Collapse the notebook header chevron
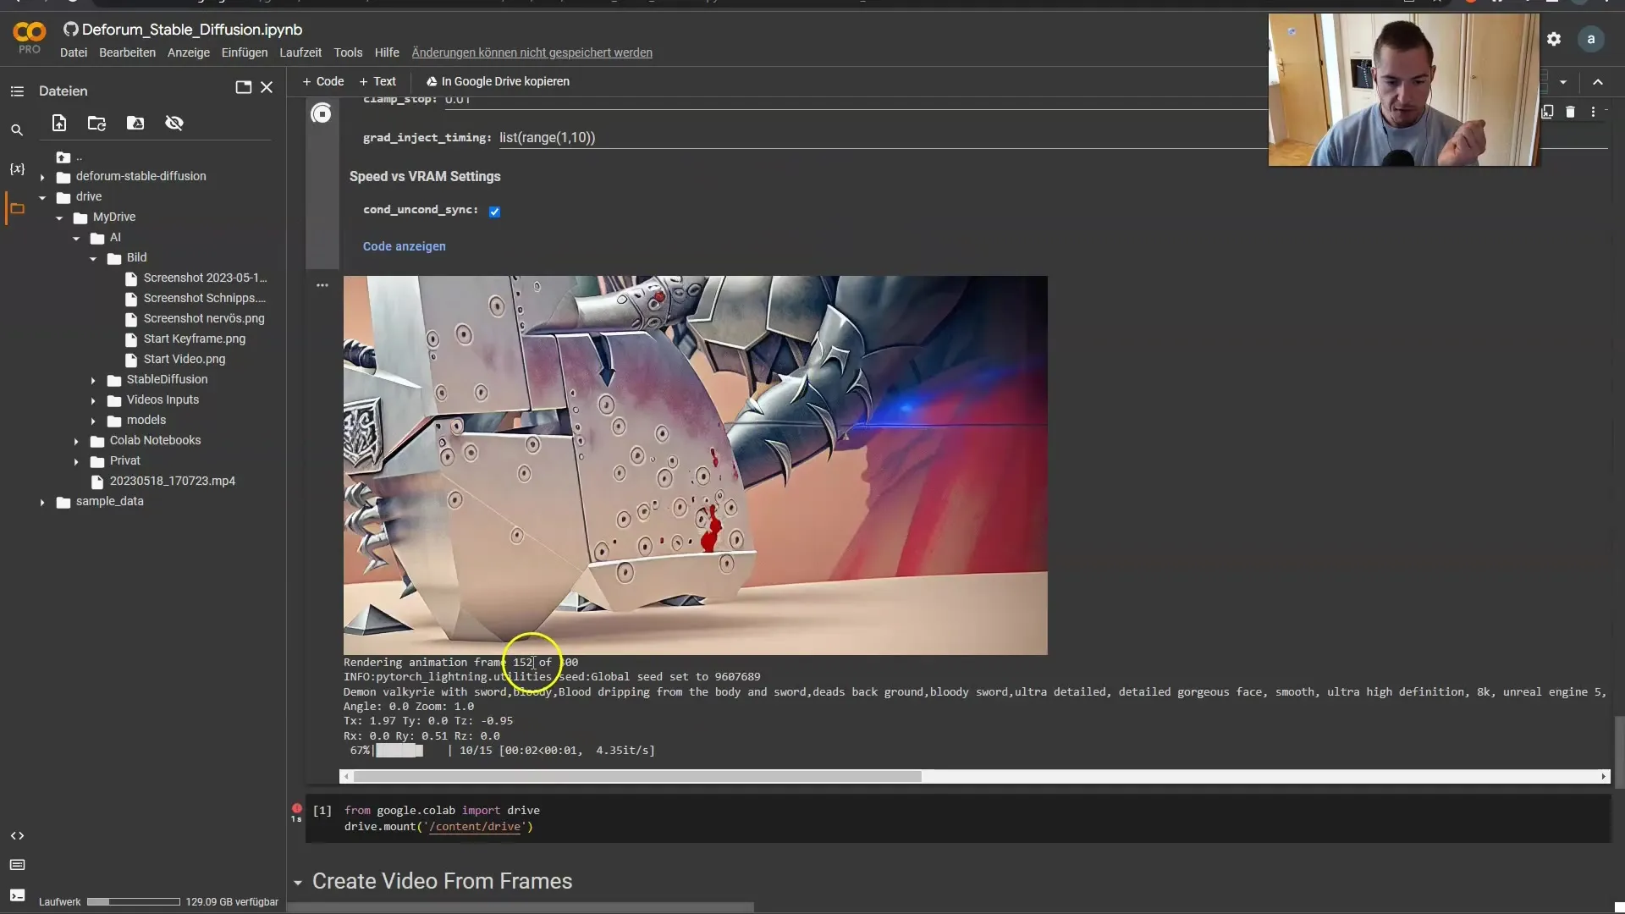1625x914 pixels. [x=1598, y=82]
